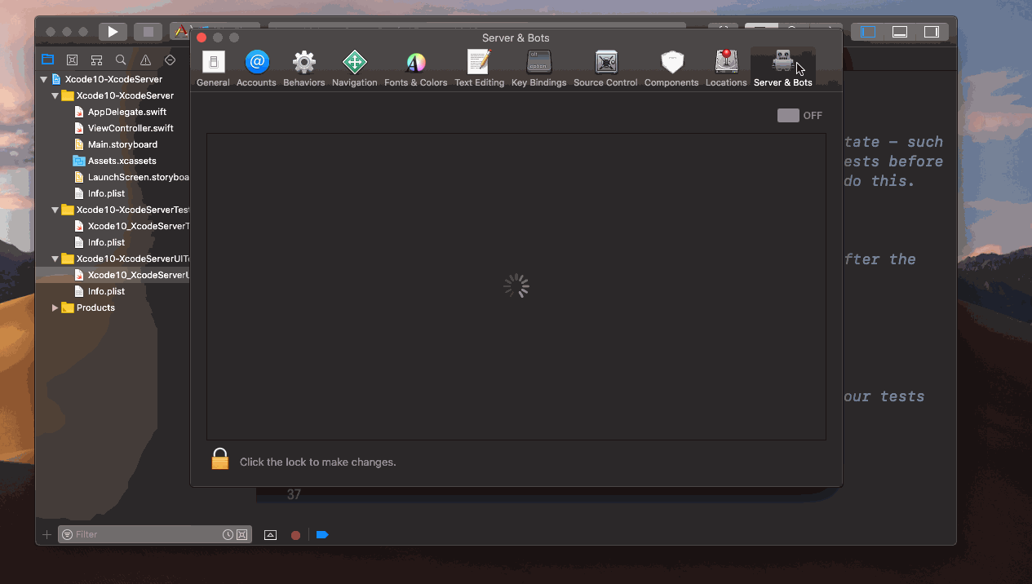Show the Find navigator magnifier icon
The width and height of the screenshot is (1032, 584).
tap(121, 60)
